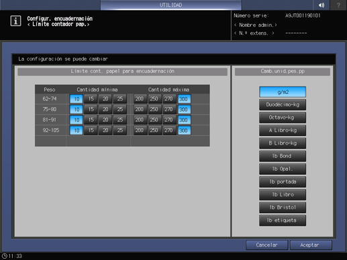Select minimum 15 for weight 81-91
The image size is (347, 260).
point(91,120)
